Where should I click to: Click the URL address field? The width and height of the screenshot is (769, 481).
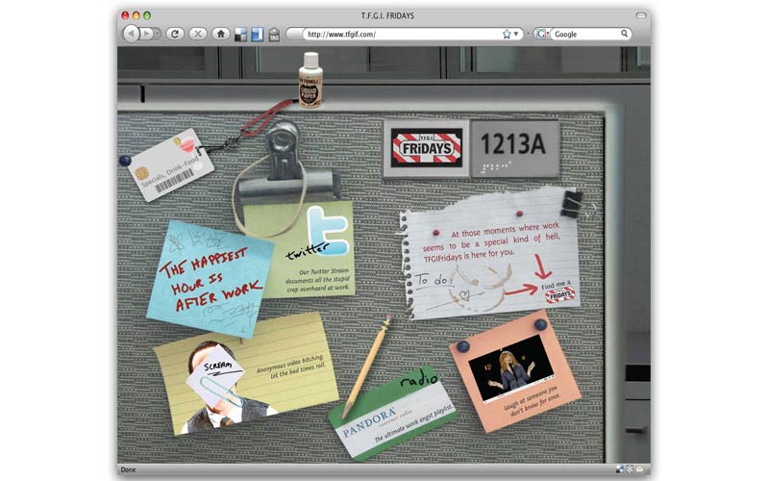(404, 34)
